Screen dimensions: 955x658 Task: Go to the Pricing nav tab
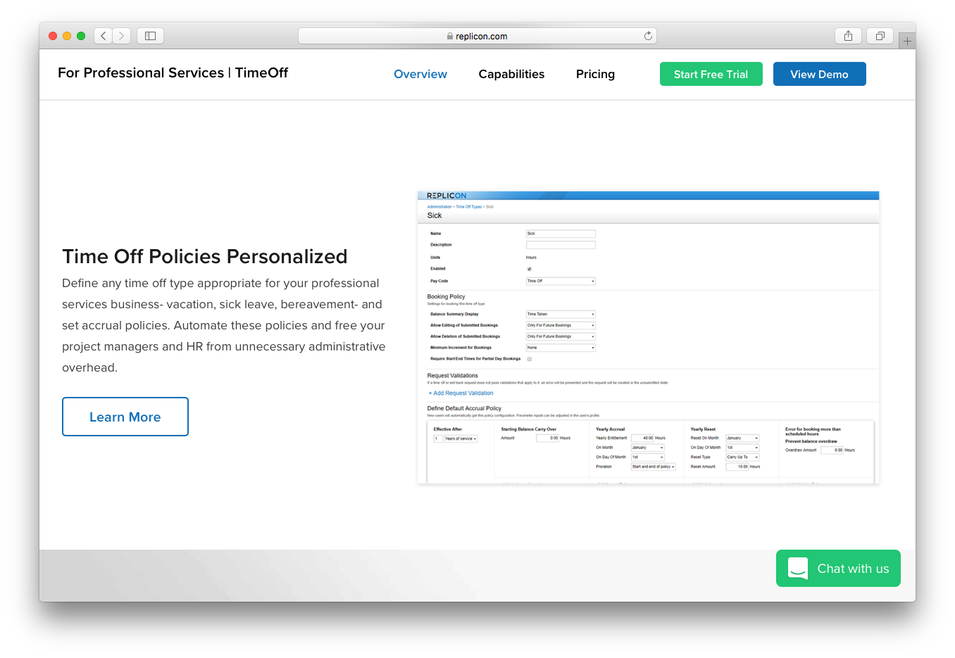tap(595, 74)
